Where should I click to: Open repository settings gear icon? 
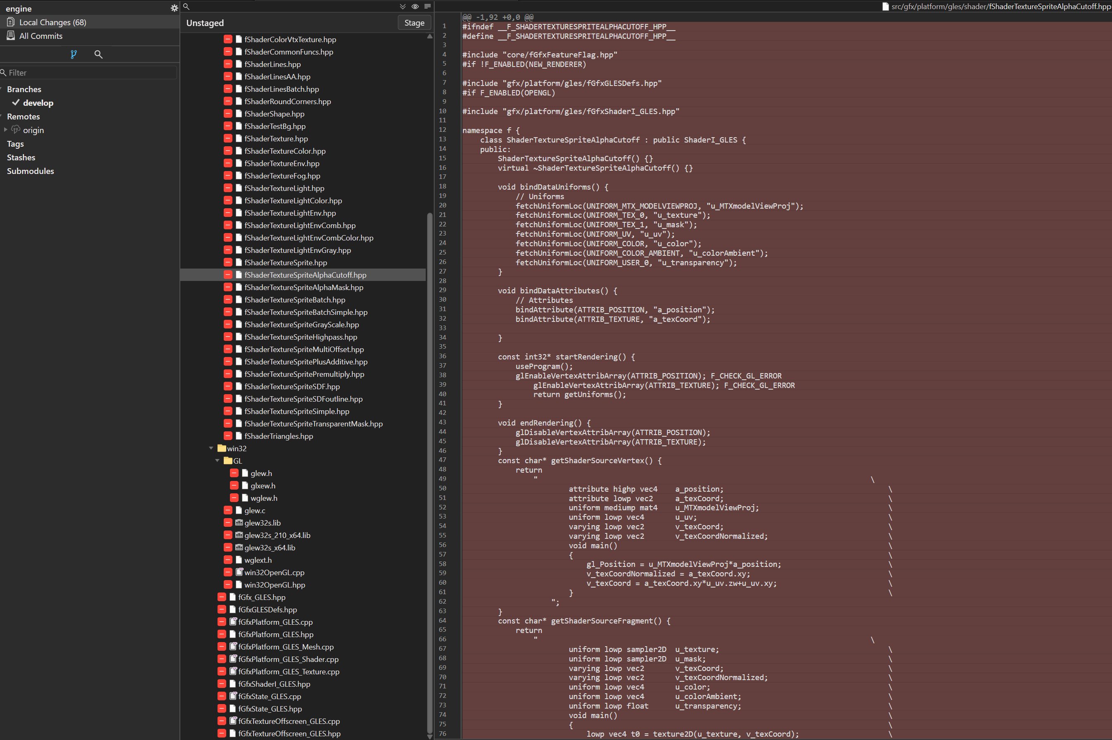click(174, 8)
